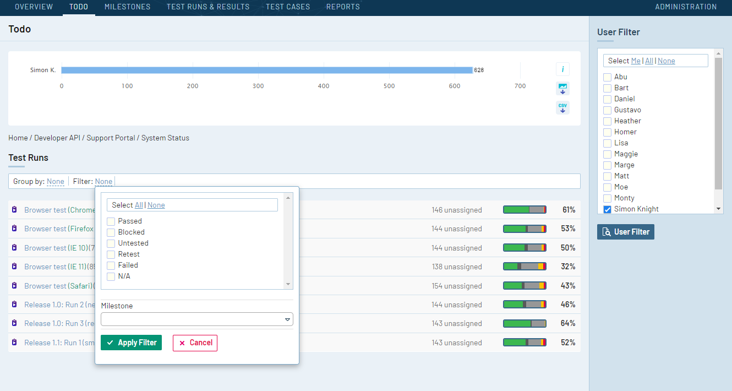Check the Passed status checkbox

[x=111, y=221]
